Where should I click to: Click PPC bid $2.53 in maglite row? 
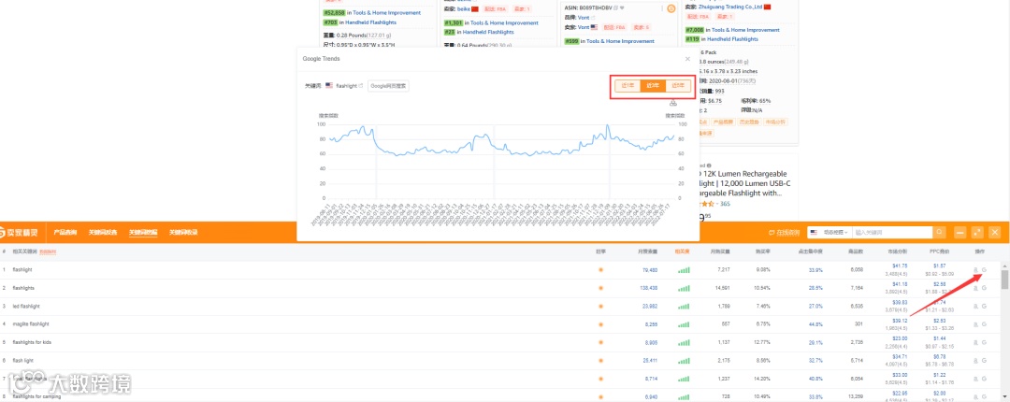(x=939, y=320)
